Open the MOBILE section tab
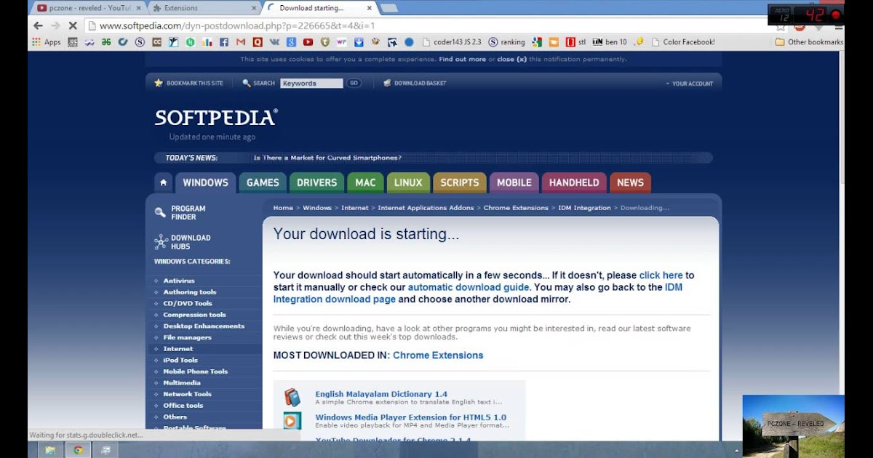The width and height of the screenshot is (873, 458). click(x=514, y=182)
